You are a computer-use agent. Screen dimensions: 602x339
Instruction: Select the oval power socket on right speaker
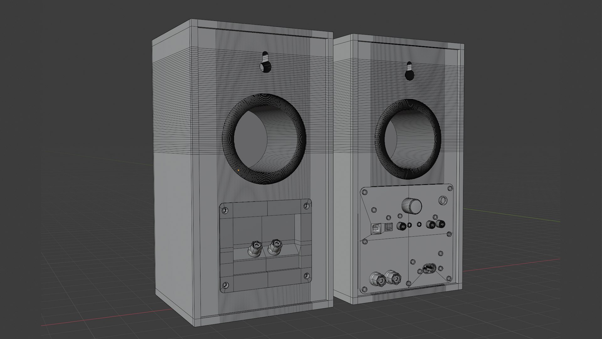(430, 268)
